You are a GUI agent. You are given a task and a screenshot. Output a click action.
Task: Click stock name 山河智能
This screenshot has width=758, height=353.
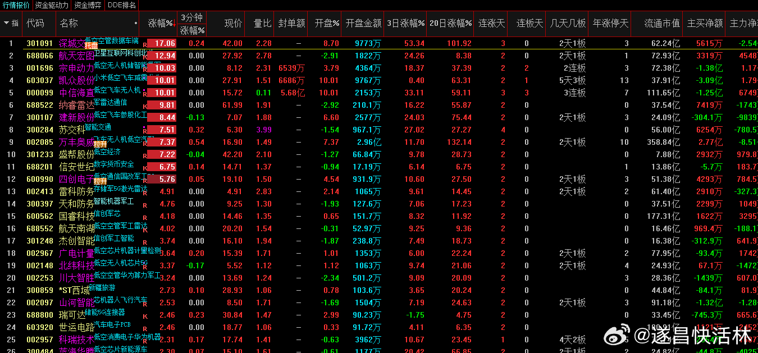point(76,302)
